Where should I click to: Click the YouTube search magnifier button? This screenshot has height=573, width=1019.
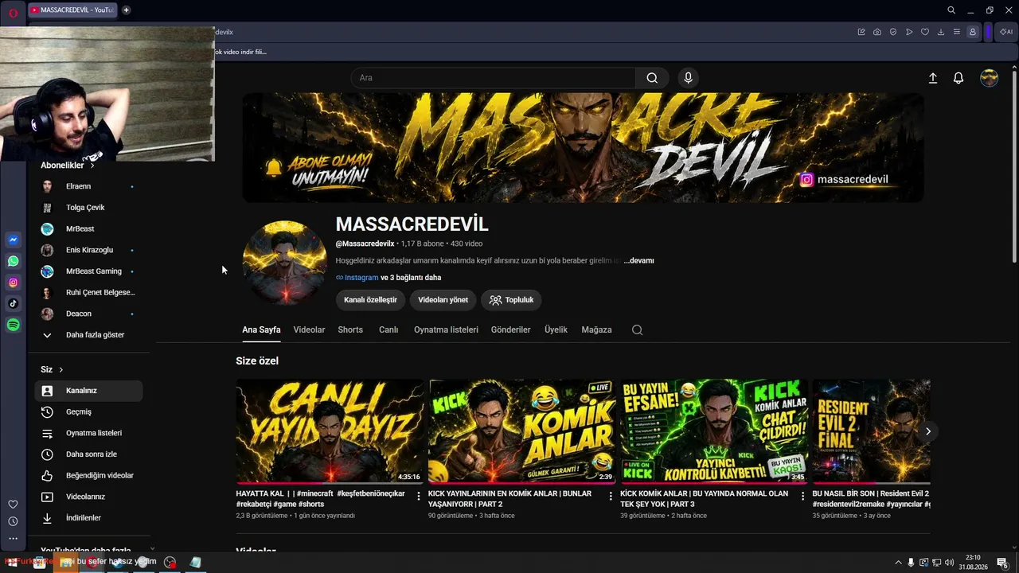[x=652, y=78]
